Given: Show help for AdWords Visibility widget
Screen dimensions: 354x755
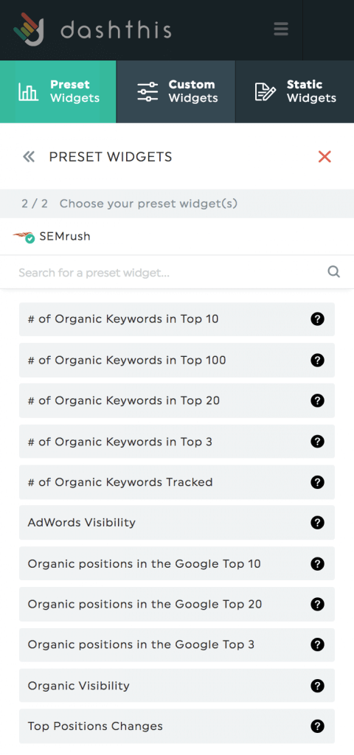Looking at the screenshot, I should point(317,523).
